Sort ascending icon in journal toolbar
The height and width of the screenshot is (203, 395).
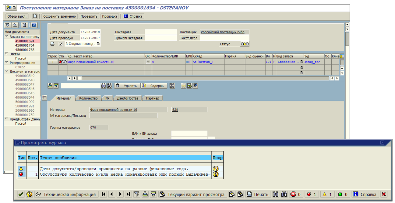145,195
